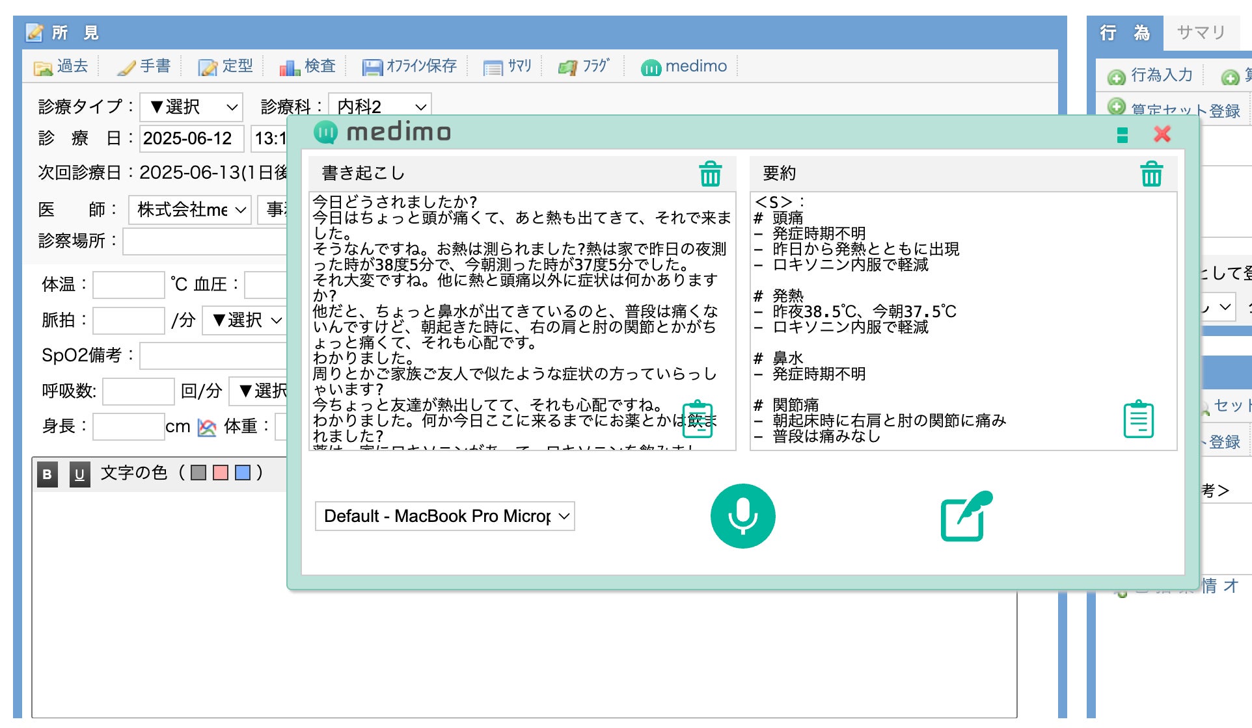Delete summary with its trash icon
Viewport: 1252px width, 728px height.
1151,174
